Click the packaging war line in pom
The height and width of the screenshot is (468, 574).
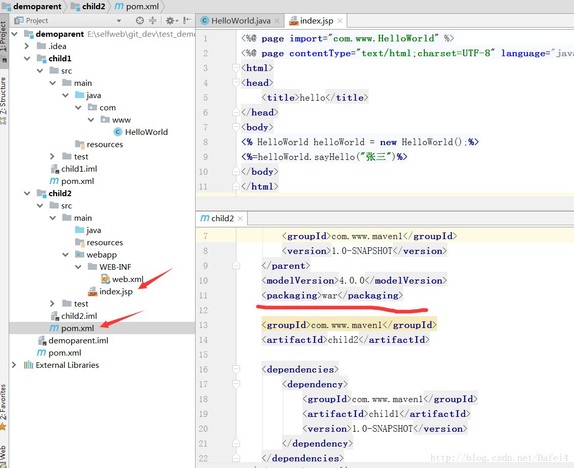(332, 295)
